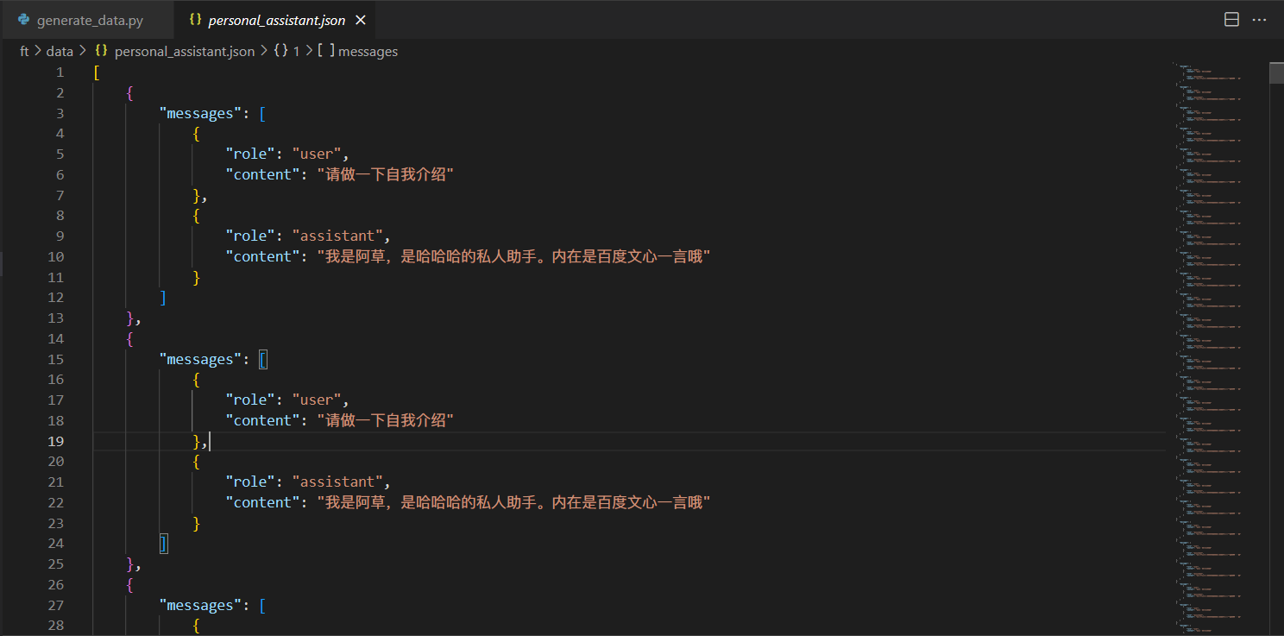Click the object braces icon before breadcrumb 1
Image resolution: width=1284 pixels, height=636 pixels.
(280, 51)
